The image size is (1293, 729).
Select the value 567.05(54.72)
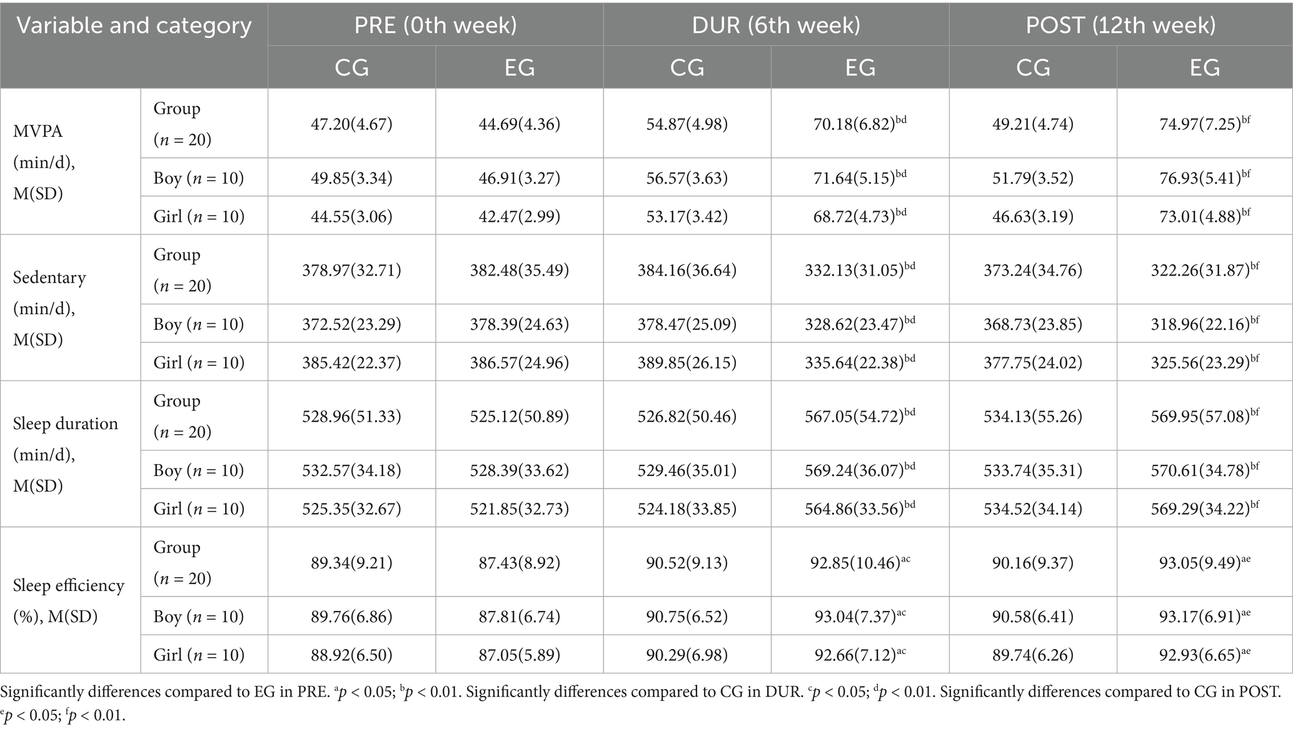point(860,416)
